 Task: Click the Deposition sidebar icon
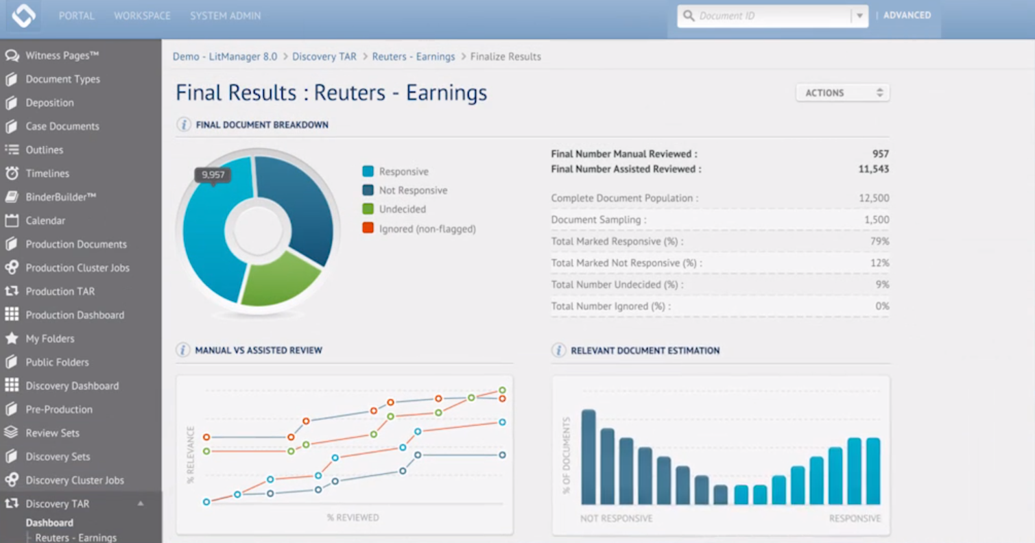coord(12,103)
